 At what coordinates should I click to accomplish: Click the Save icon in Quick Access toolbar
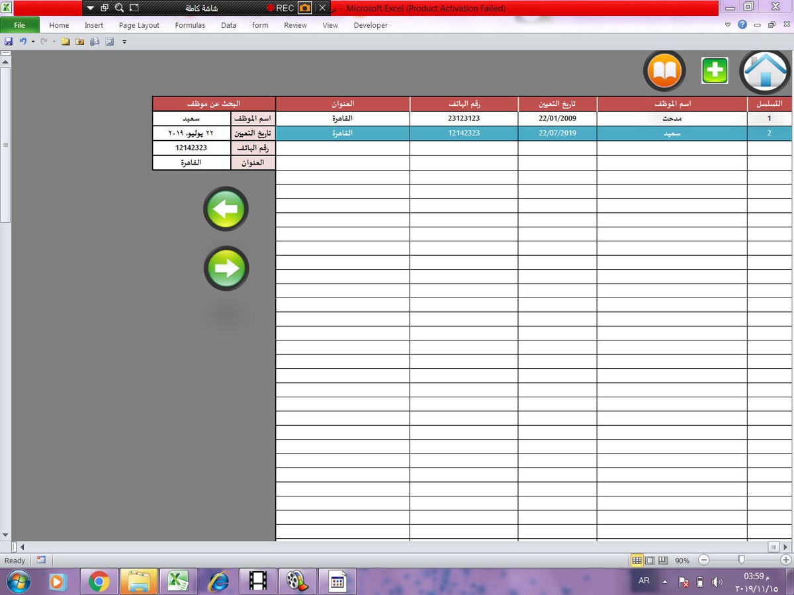click(x=9, y=41)
